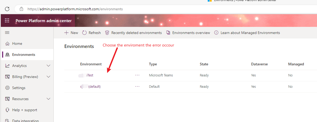Viewport: 317px width, 122px height.
Task: Click the Environments overview icon
Action: 168,33
